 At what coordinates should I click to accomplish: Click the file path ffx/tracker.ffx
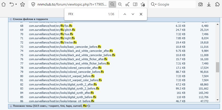(53, 42)
